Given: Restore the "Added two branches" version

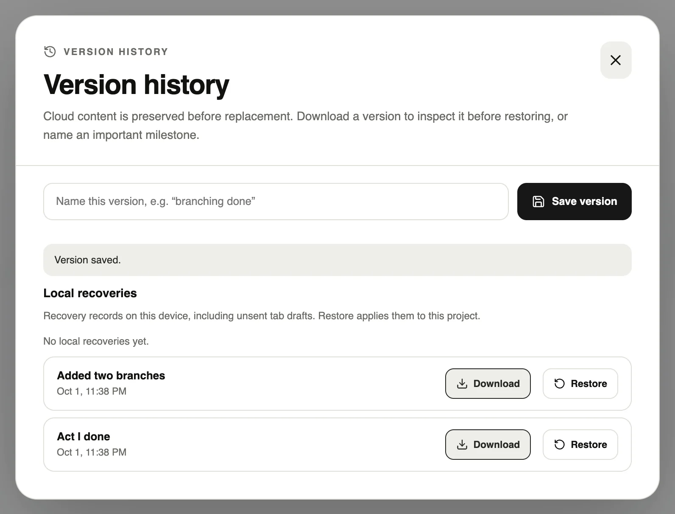Looking at the screenshot, I should [x=580, y=384].
